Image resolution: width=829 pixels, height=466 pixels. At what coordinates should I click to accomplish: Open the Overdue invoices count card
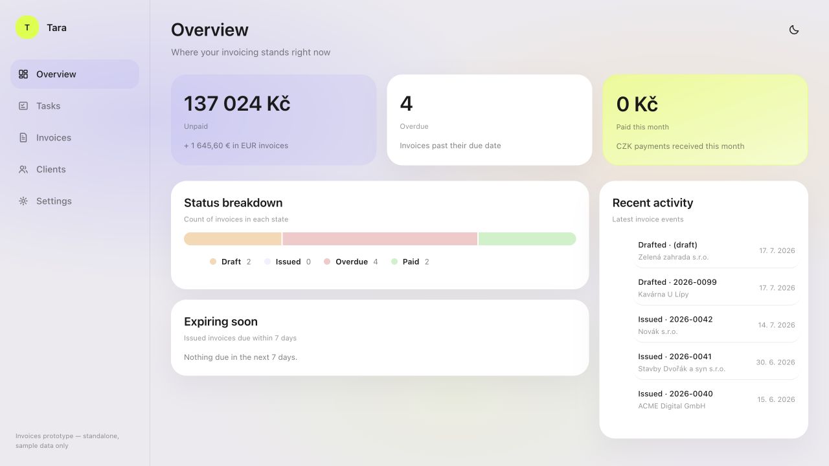click(490, 120)
